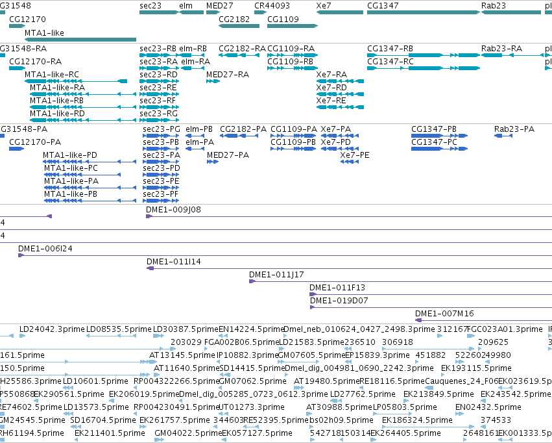
Task: Open the MED27-PA protein label
Action: point(228,155)
